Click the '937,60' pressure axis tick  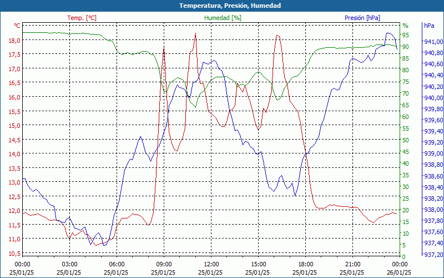(x=433, y=232)
